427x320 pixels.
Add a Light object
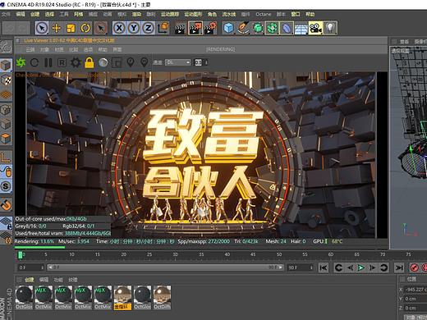click(x=330, y=28)
